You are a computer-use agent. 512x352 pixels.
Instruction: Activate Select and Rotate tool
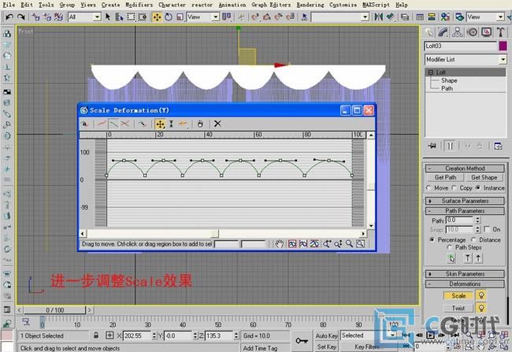(169, 17)
